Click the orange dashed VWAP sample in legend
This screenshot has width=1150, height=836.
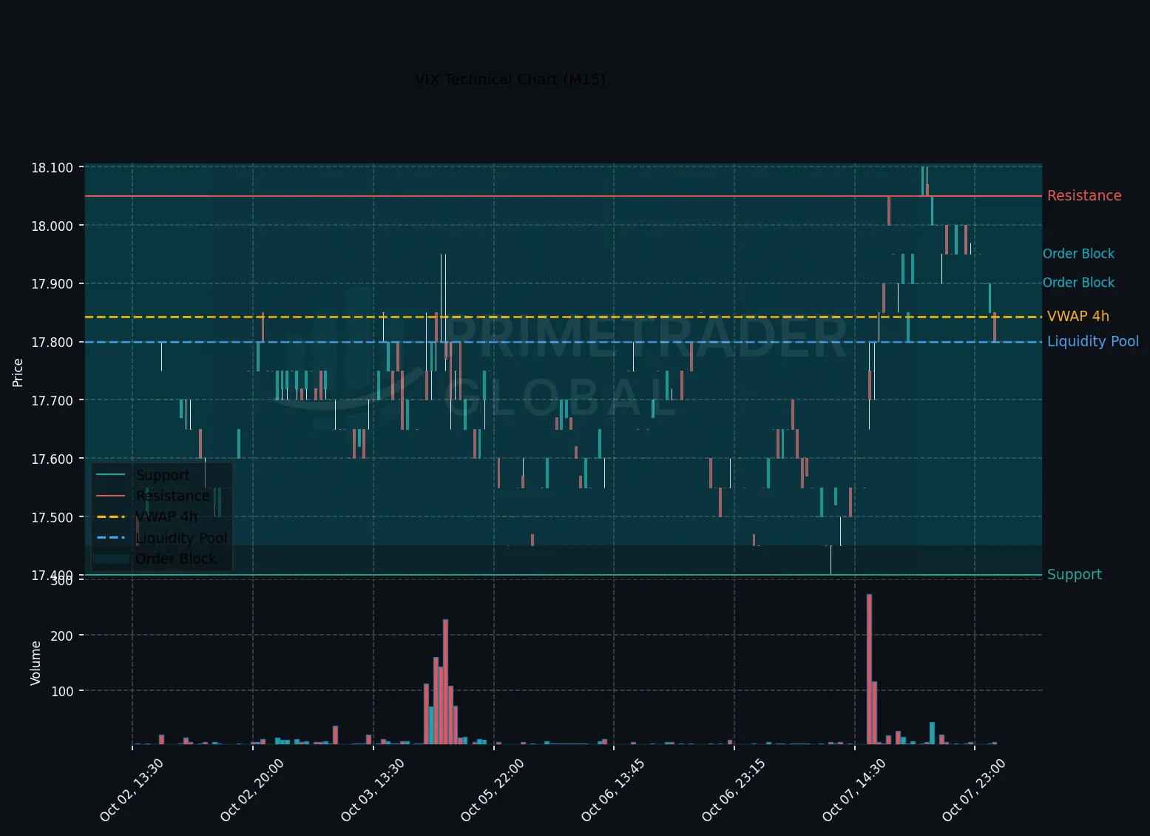(x=111, y=516)
